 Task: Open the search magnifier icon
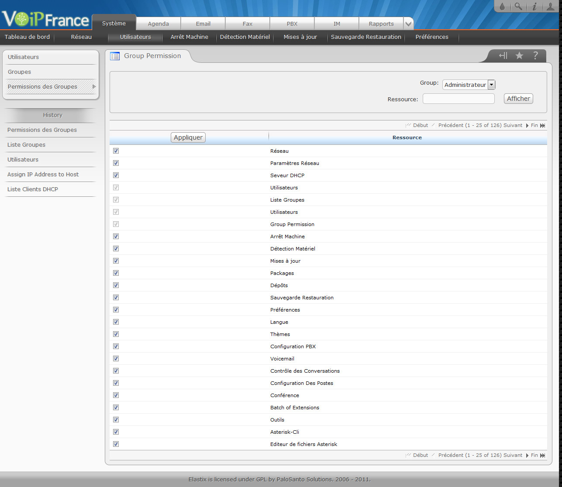518,7
